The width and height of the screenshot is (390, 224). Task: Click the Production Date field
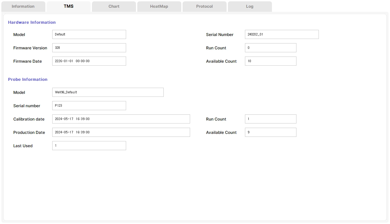click(x=121, y=132)
